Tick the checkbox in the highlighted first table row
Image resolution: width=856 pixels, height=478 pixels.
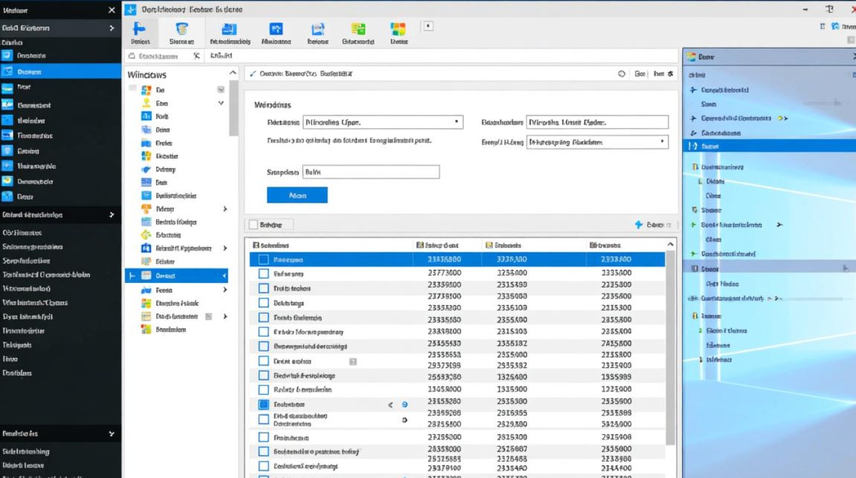coord(263,259)
